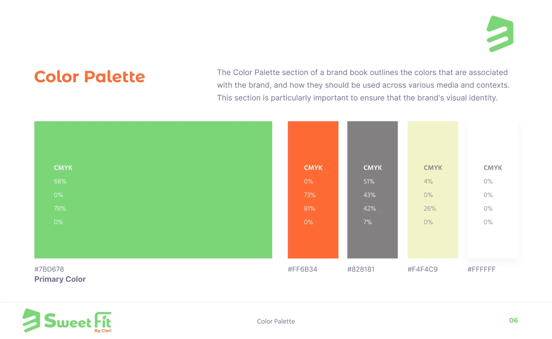552x339 pixels.
Task: Click the Primary Color label
Action: 60,279
